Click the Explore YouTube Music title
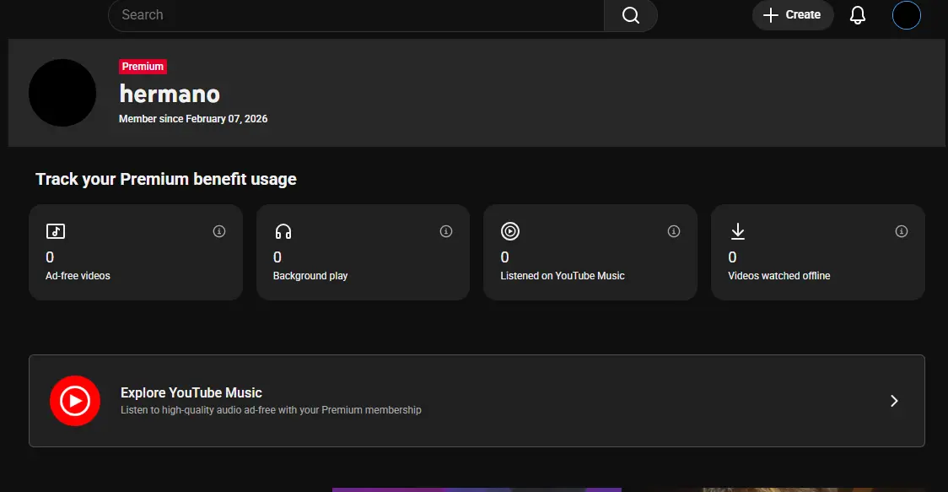 click(x=191, y=392)
